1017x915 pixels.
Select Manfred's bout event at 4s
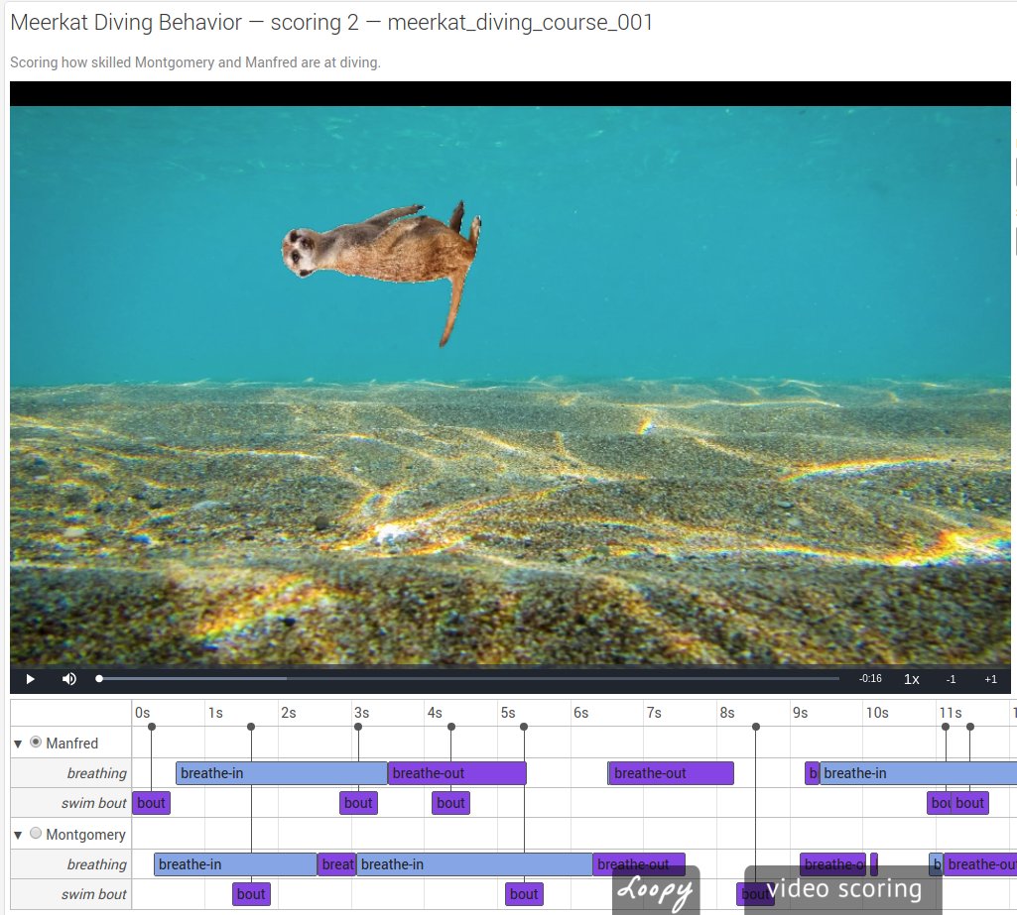click(450, 803)
